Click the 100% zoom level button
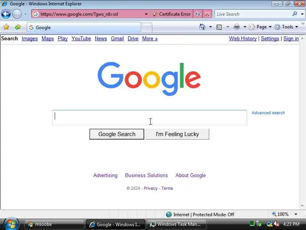The height and width of the screenshot is (230, 306). (x=280, y=214)
